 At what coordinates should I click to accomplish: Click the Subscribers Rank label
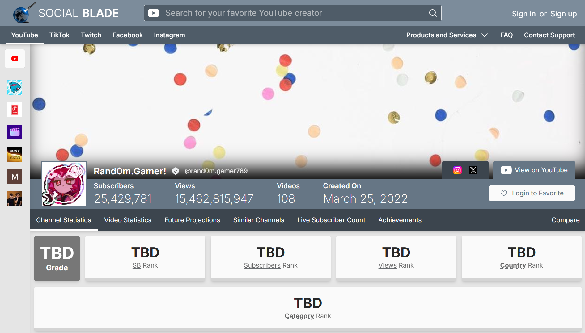coord(270,265)
